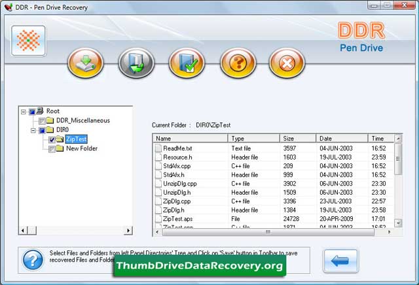419x285 pixels.
Task: Click the file list scroll down arrow
Action: tap(398, 223)
